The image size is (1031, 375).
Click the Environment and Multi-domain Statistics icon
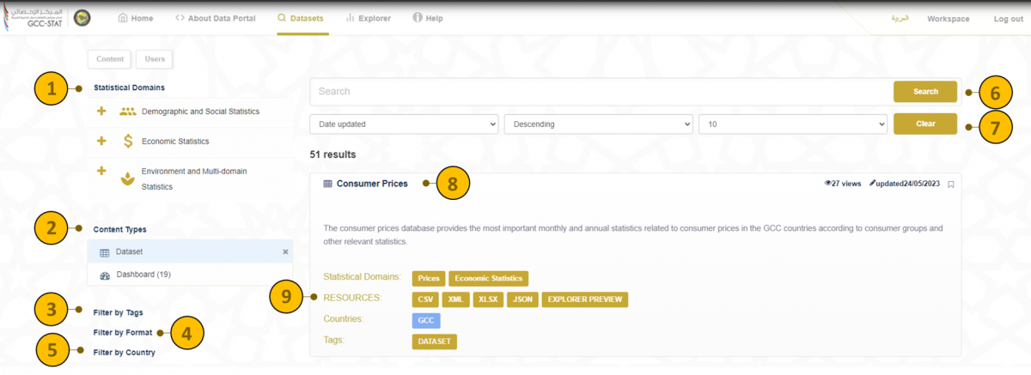click(128, 178)
